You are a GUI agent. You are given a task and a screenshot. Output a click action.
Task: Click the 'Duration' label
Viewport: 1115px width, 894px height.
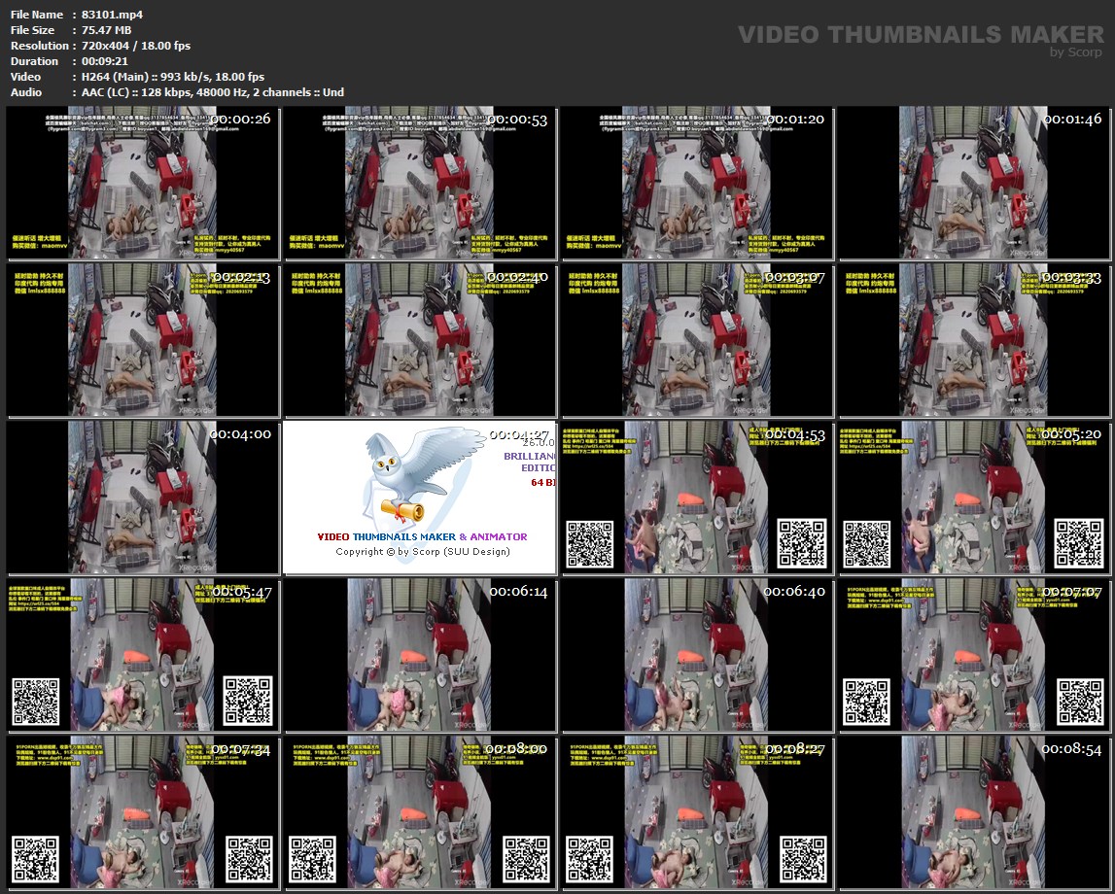[x=34, y=61]
